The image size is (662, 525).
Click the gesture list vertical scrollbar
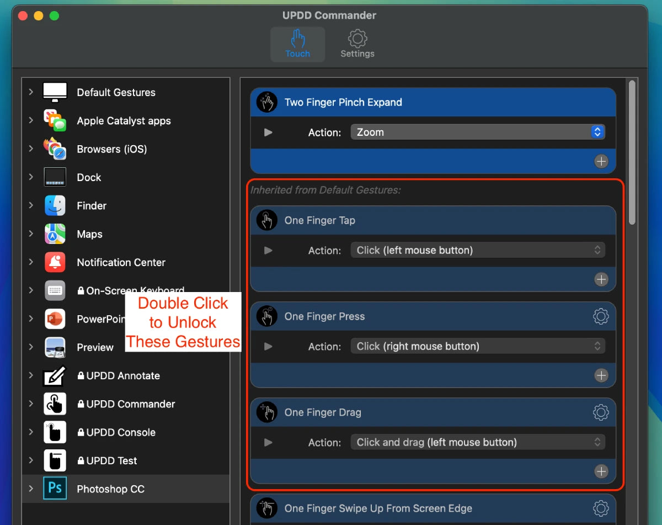point(632,152)
